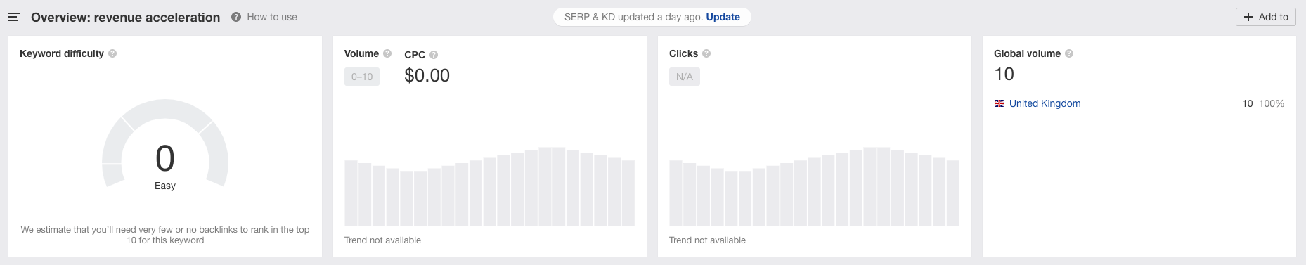Click Update to refresh SERP & KD
The height and width of the screenshot is (265, 1306).
(723, 17)
